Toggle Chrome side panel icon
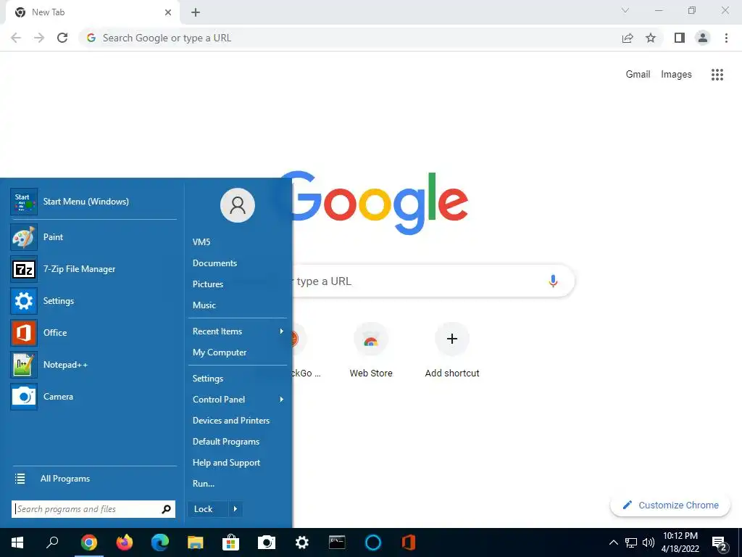Image resolution: width=742 pixels, height=557 pixels. click(680, 38)
